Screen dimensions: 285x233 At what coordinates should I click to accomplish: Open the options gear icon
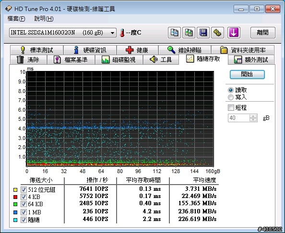[x=217, y=33]
